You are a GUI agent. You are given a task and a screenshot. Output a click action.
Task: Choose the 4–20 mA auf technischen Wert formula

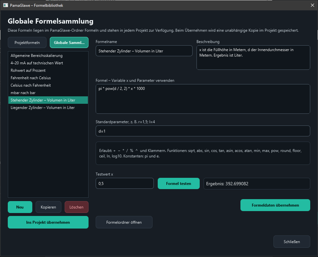[48, 63]
